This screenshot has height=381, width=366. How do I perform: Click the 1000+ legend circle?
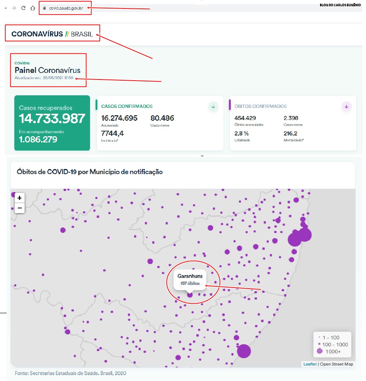coord(320,352)
